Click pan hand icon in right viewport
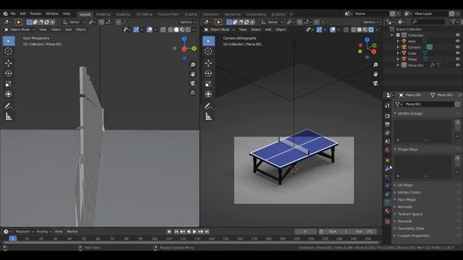This screenshot has width=463, height=260. point(375,74)
